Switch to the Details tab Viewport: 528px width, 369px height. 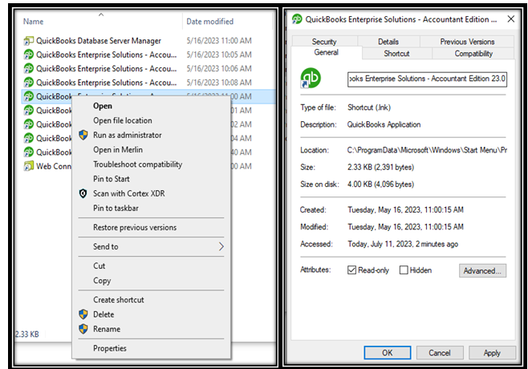click(388, 42)
